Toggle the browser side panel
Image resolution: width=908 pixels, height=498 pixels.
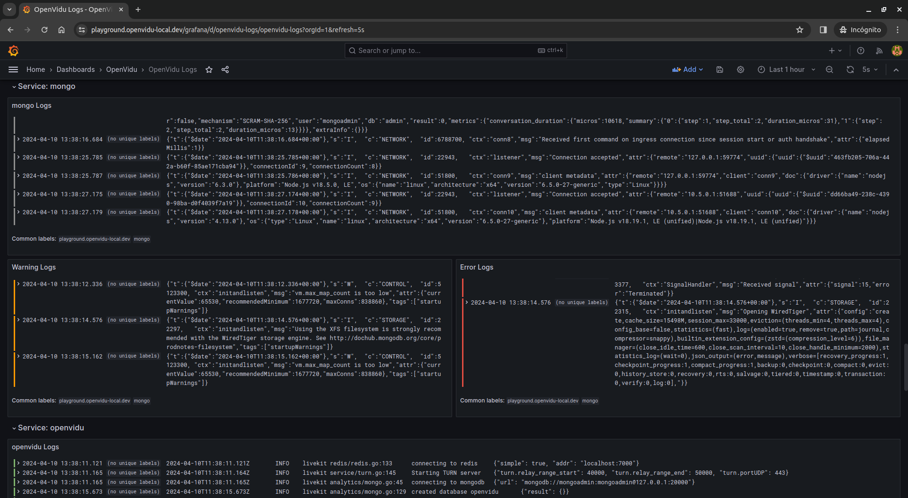coord(823,29)
